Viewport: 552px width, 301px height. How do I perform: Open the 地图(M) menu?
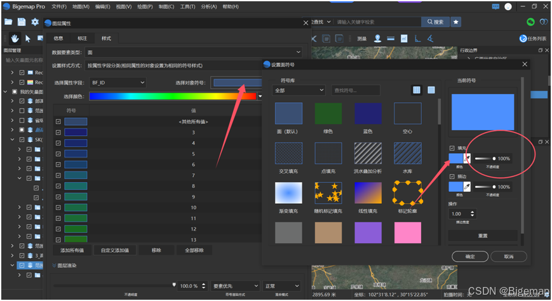click(x=81, y=7)
